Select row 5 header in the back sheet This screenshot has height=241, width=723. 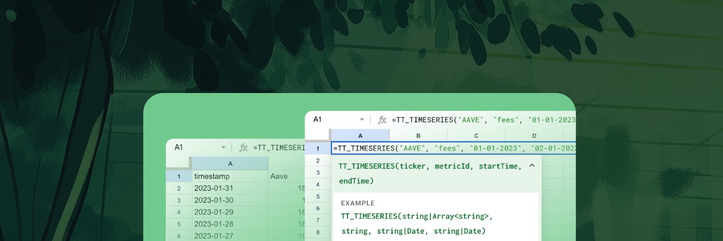click(179, 224)
